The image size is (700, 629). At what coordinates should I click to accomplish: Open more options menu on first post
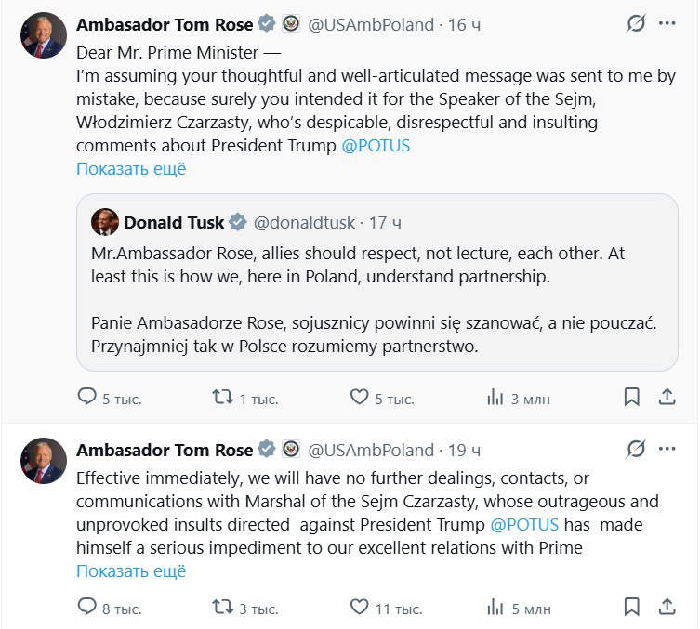(667, 24)
